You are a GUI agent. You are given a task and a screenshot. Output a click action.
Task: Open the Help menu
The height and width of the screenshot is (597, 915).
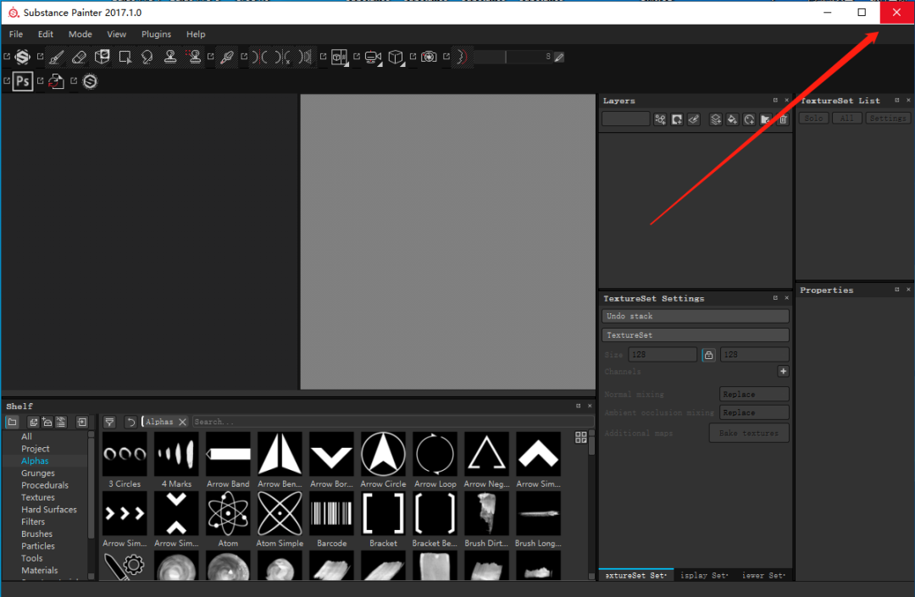pyautogui.click(x=196, y=35)
